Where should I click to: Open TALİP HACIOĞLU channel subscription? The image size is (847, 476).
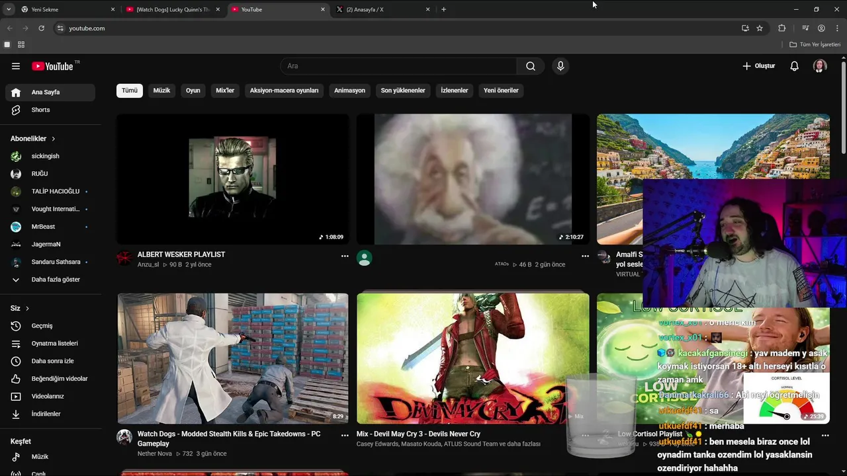point(50,191)
